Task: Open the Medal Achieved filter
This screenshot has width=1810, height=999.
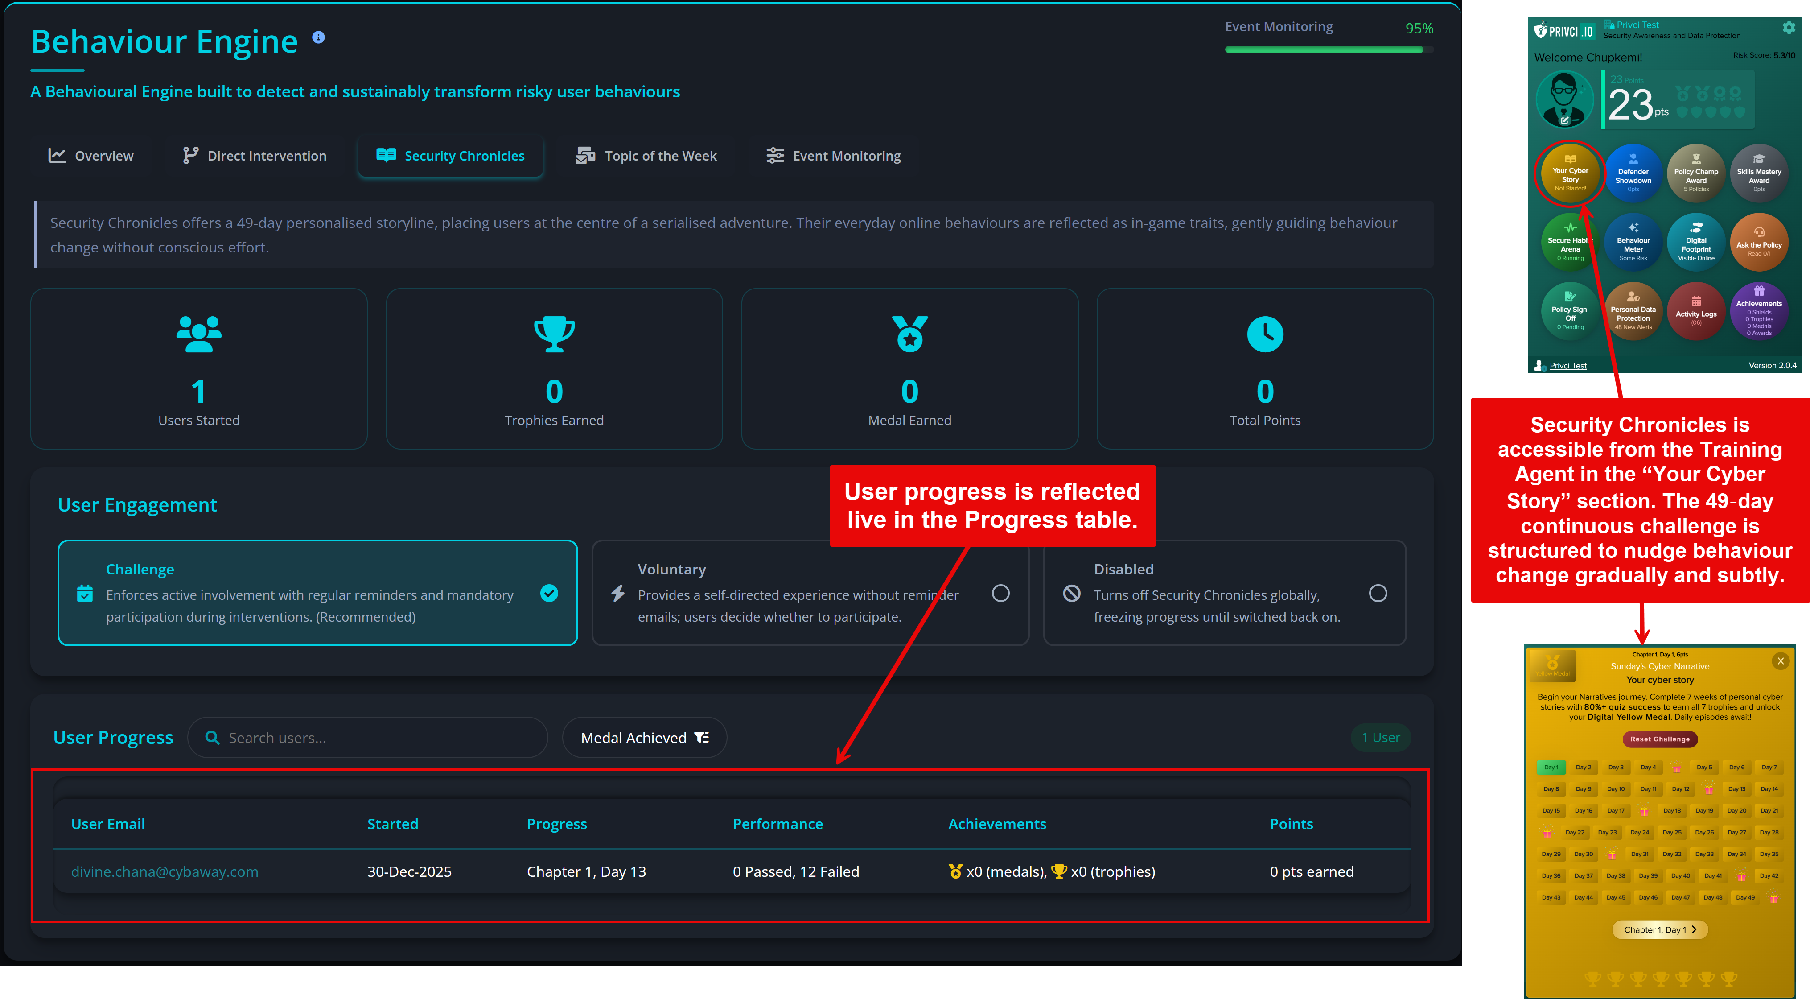Action: 644,738
